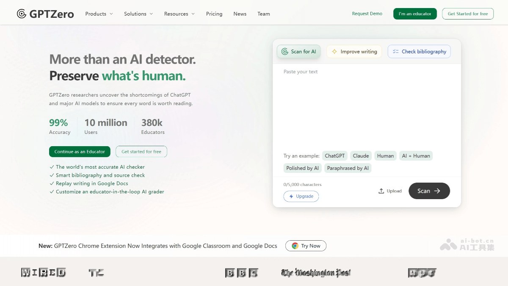Open the Solutions dropdown menu
Screen dimensions: 508x286
[138, 14]
